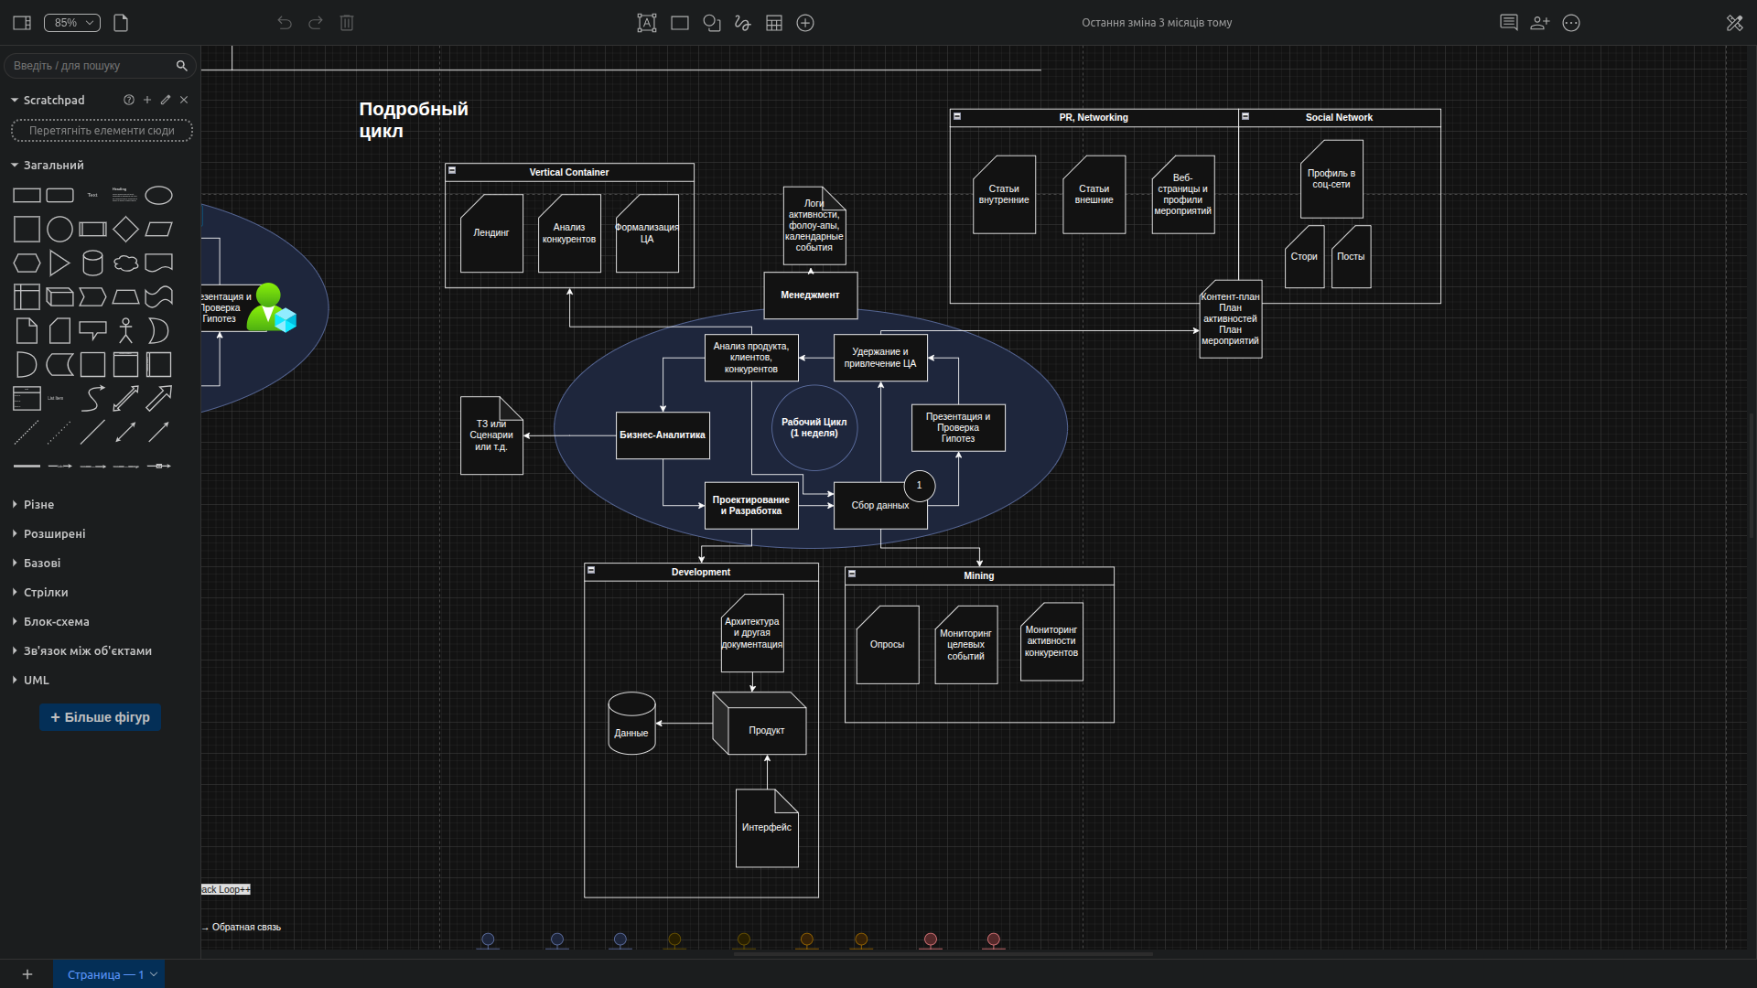Pick the cylinder shape in Загальний palette
Screen dimensions: 1757x988
tap(92, 263)
